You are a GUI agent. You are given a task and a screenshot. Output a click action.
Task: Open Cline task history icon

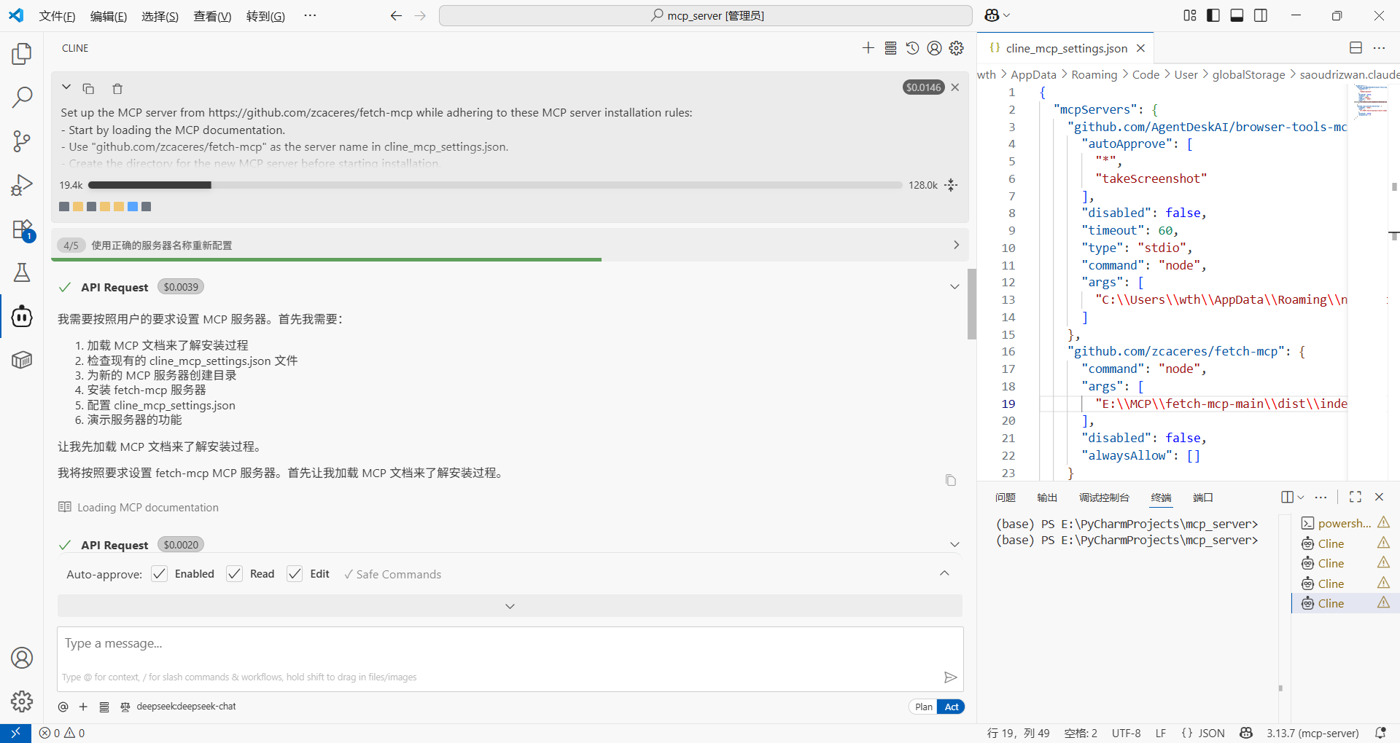(x=912, y=48)
